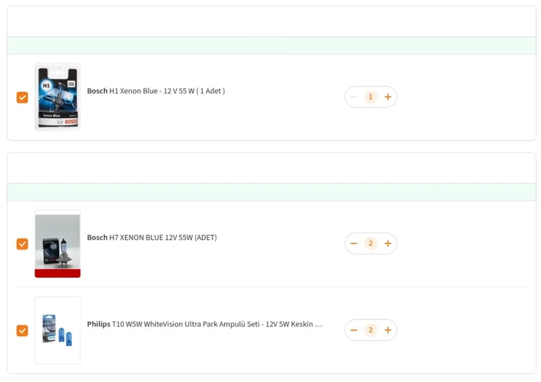This screenshot has height=382, width=541.
Task: Increase quantity of Philips T10 W5W bulbs
Action: coord(388,331)
